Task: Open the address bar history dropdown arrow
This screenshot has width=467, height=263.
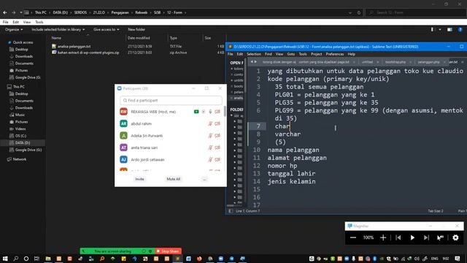Action: pos(350,12)
